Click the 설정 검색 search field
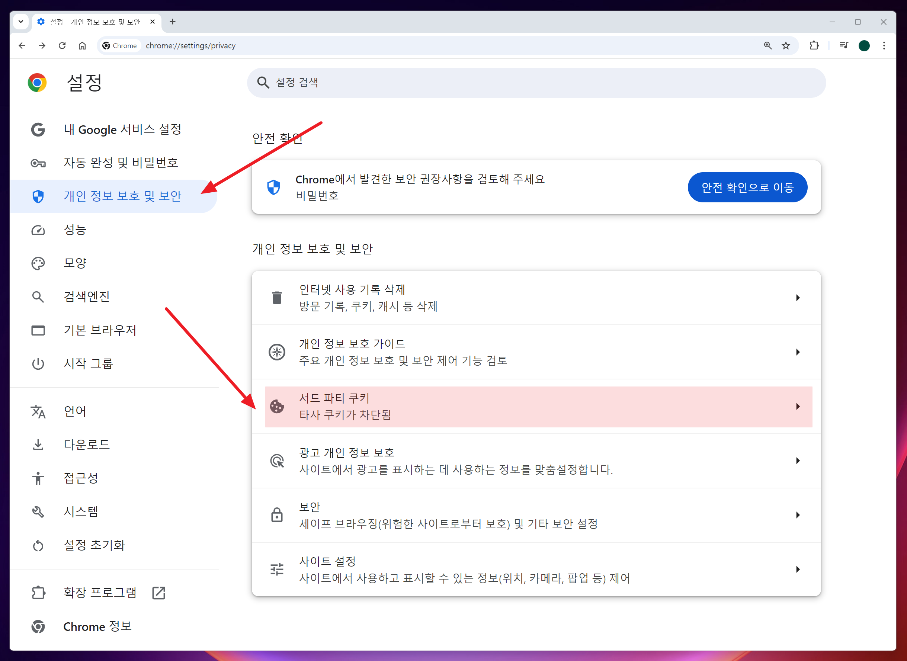 pyautogui.click(x=536, y=83)
